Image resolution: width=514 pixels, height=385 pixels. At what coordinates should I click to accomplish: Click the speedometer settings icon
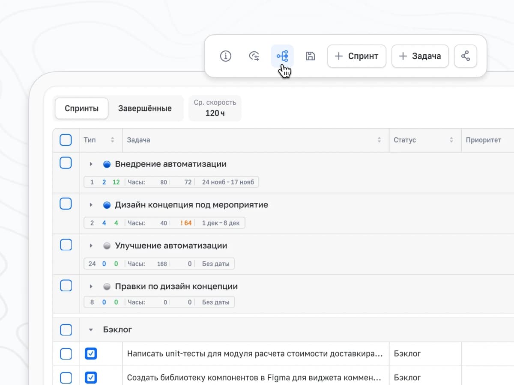[254, 56]
